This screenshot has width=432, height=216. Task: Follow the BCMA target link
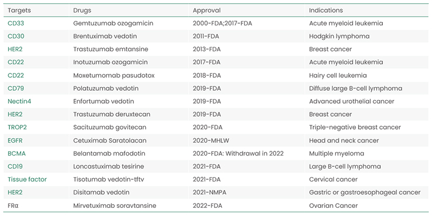point(17,153)
